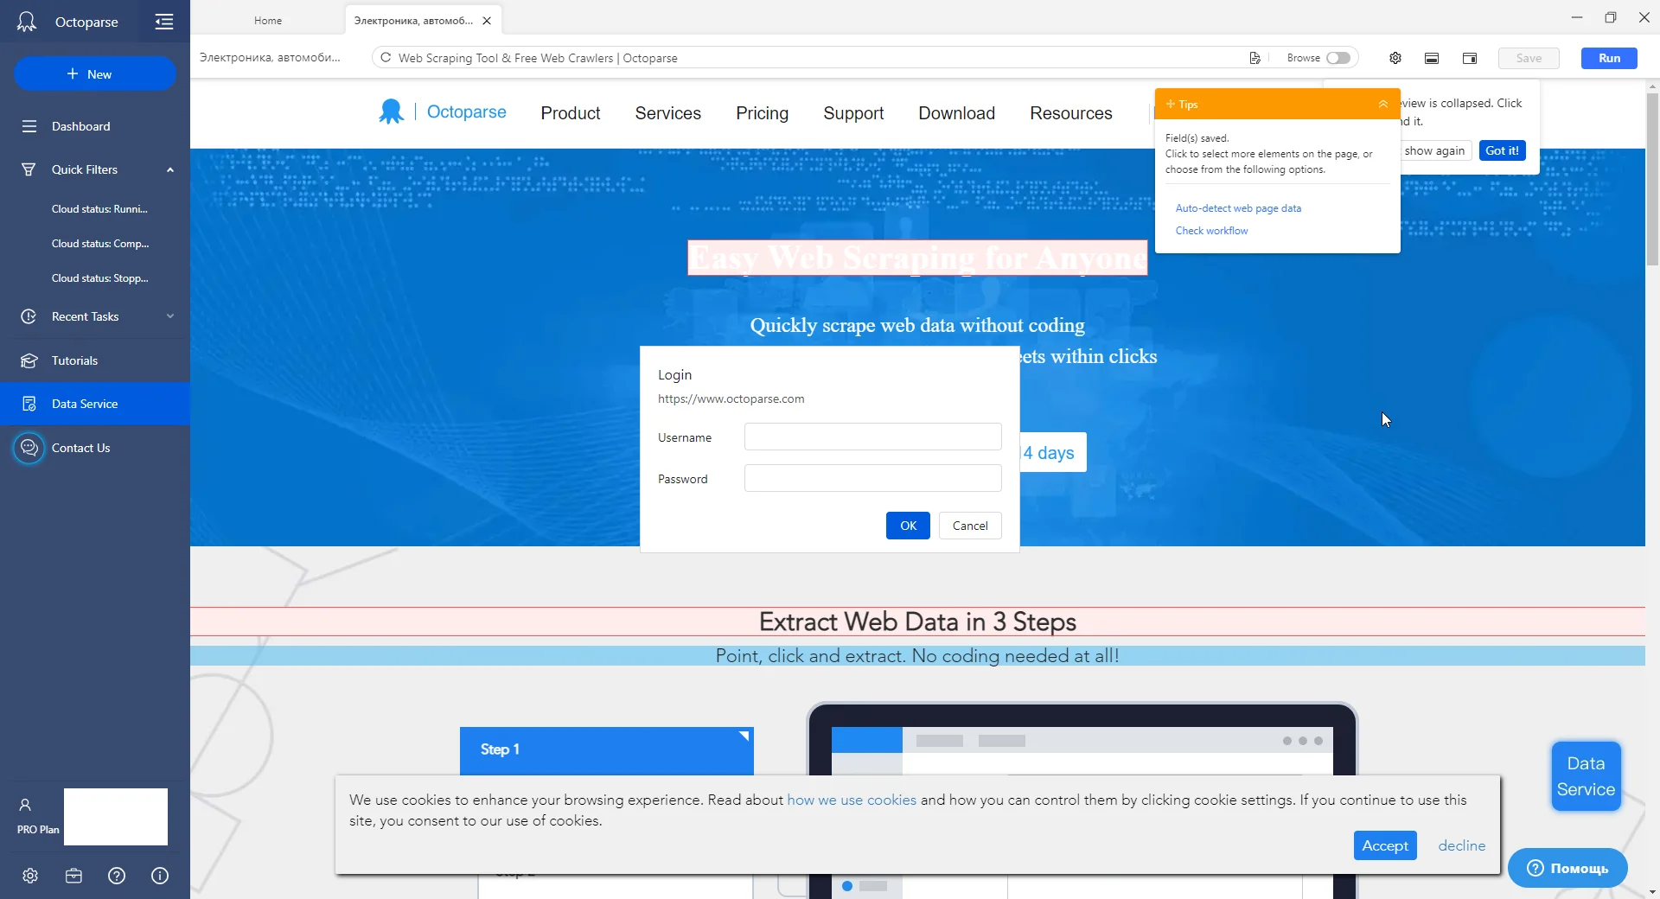Open Contact Us

click(x=95, y=448)
